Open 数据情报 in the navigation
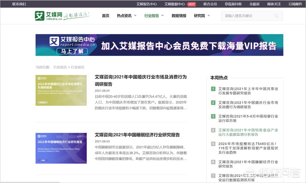306x183 pixels. click(179, 16)
